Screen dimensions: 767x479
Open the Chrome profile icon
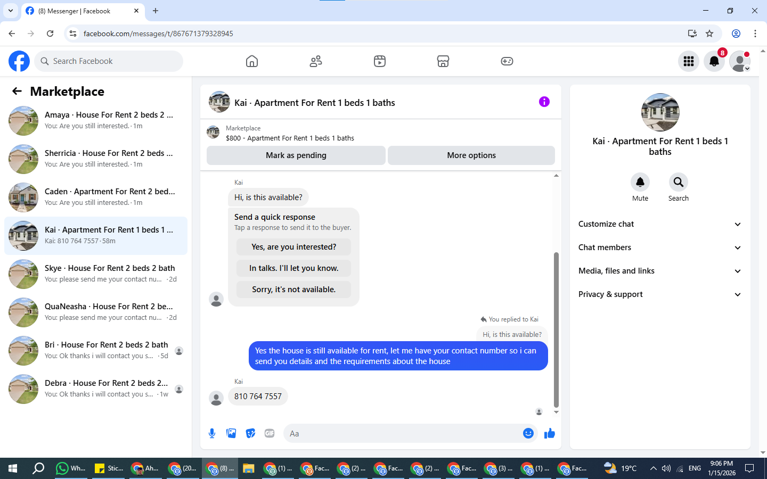pos(736,34)
